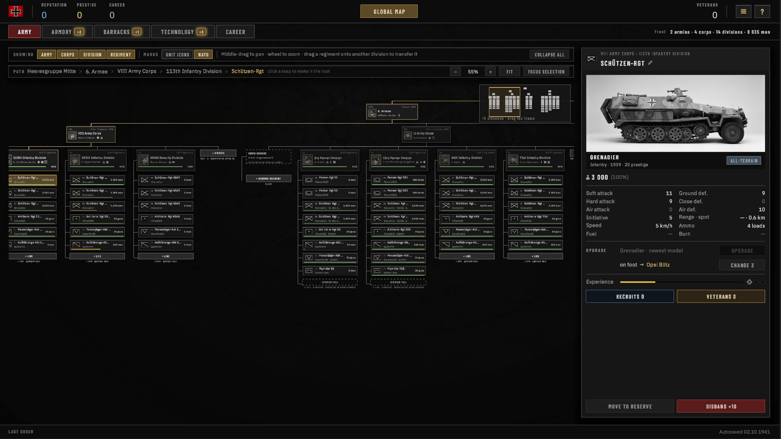Zoom out with the minus button
The width and height of the screenshot is (781, 439).
455,72
